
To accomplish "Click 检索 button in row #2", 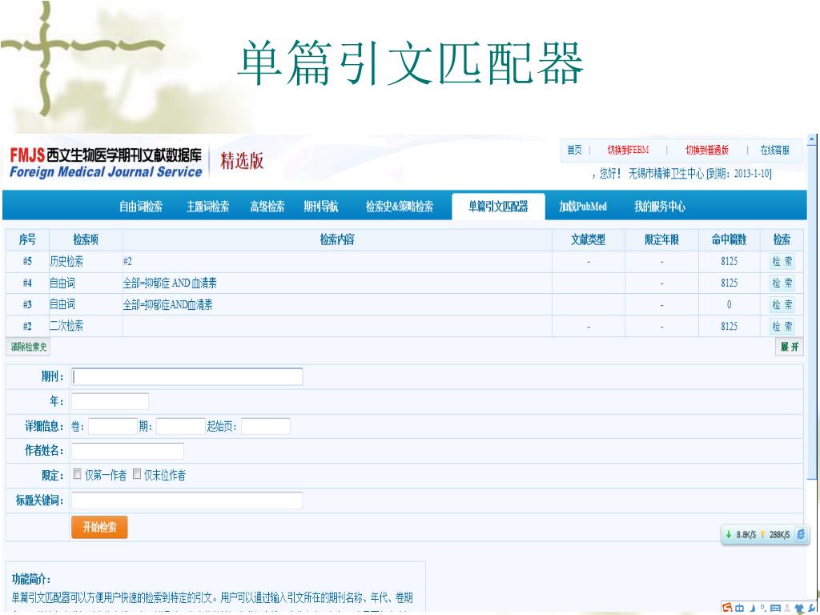I will pyautogui.click(x=782, y=327).
